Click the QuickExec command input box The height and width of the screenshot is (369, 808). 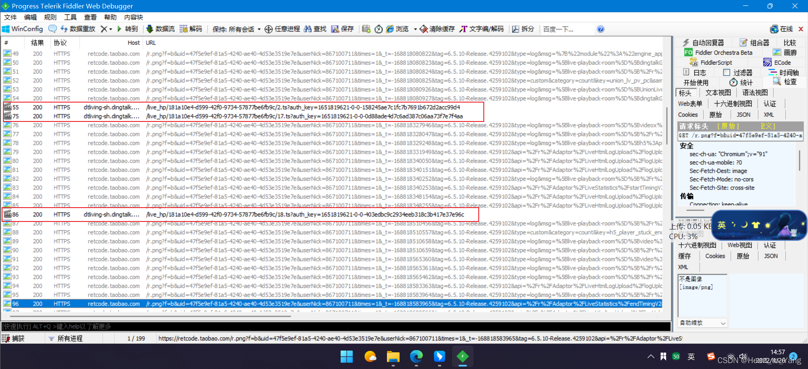pyautogui.click(x=336, y=327)
